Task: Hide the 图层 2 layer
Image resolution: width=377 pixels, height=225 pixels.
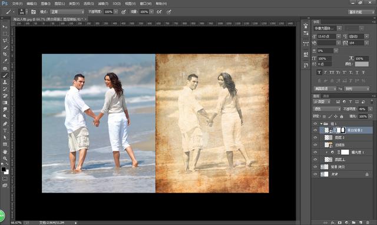Action: [x=315, y=137]
